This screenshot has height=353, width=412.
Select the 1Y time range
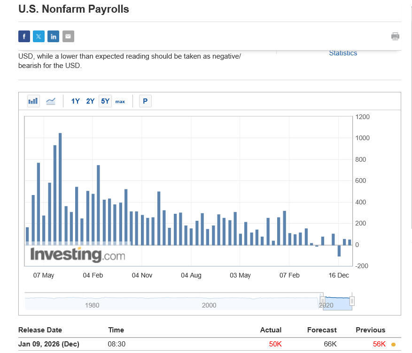(x=75, y=101)
